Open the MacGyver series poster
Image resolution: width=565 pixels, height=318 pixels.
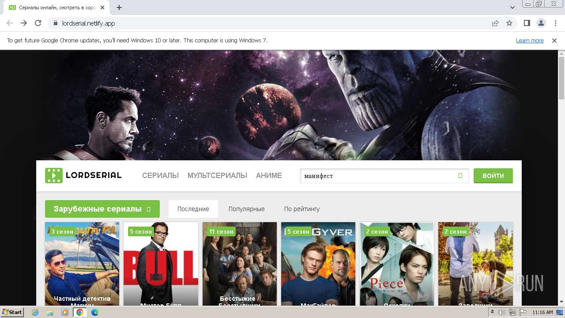point(318,264)
